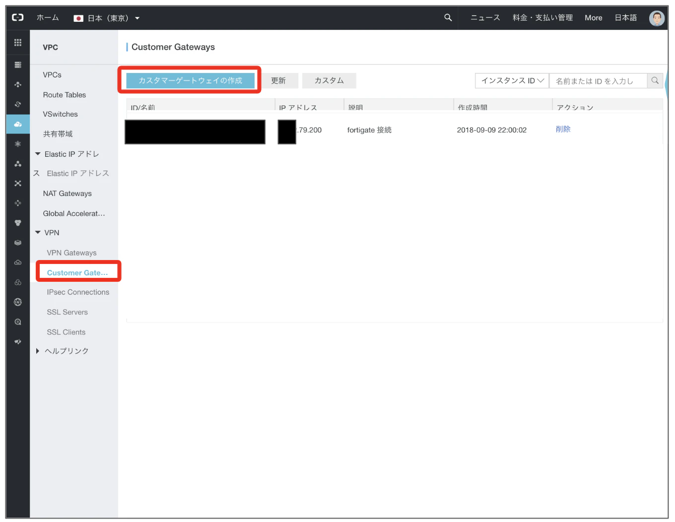
Task: Click カスタマーゲートウェイの作成 button
Action: pyautogui.click(x=191, y=80)
